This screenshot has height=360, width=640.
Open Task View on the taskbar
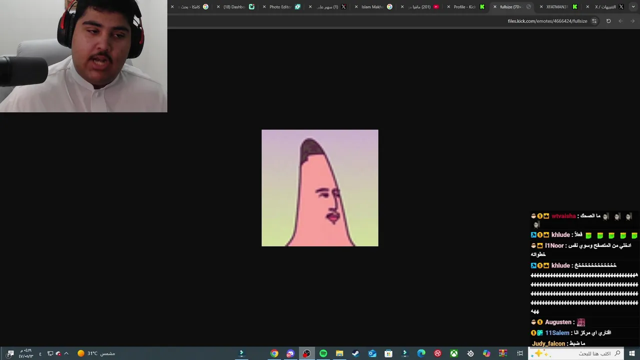click(x=520, y=353)
